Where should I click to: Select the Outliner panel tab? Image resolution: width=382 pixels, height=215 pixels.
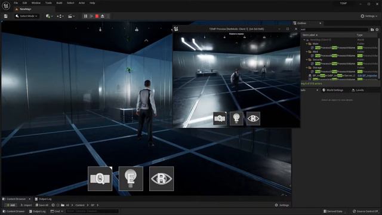pyautogui.click(x=301, y=23)
